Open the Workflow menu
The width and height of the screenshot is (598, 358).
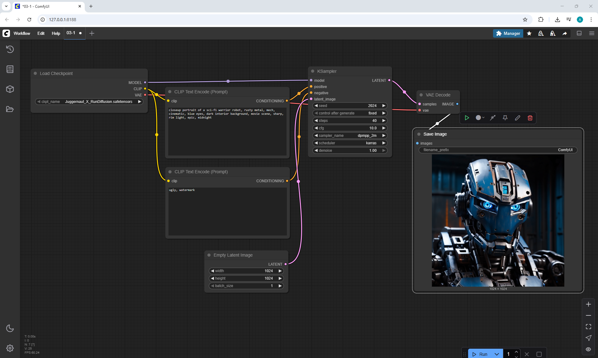[22, 33]
